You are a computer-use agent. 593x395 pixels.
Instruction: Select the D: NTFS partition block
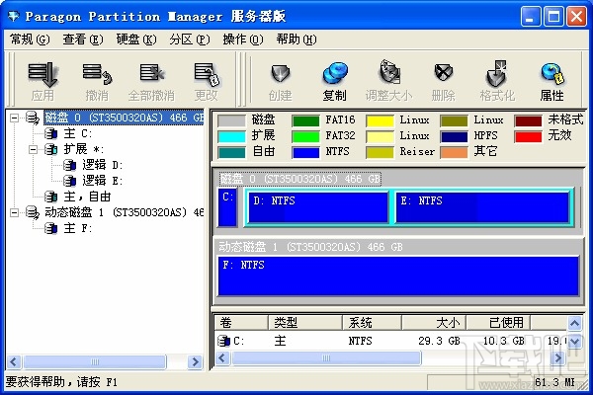(x=318, y=207)
